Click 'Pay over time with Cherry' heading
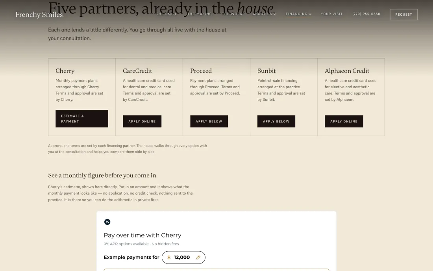 [x=142, y=236]
